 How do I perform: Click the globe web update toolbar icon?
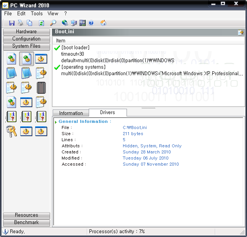(x=65, y=23)
